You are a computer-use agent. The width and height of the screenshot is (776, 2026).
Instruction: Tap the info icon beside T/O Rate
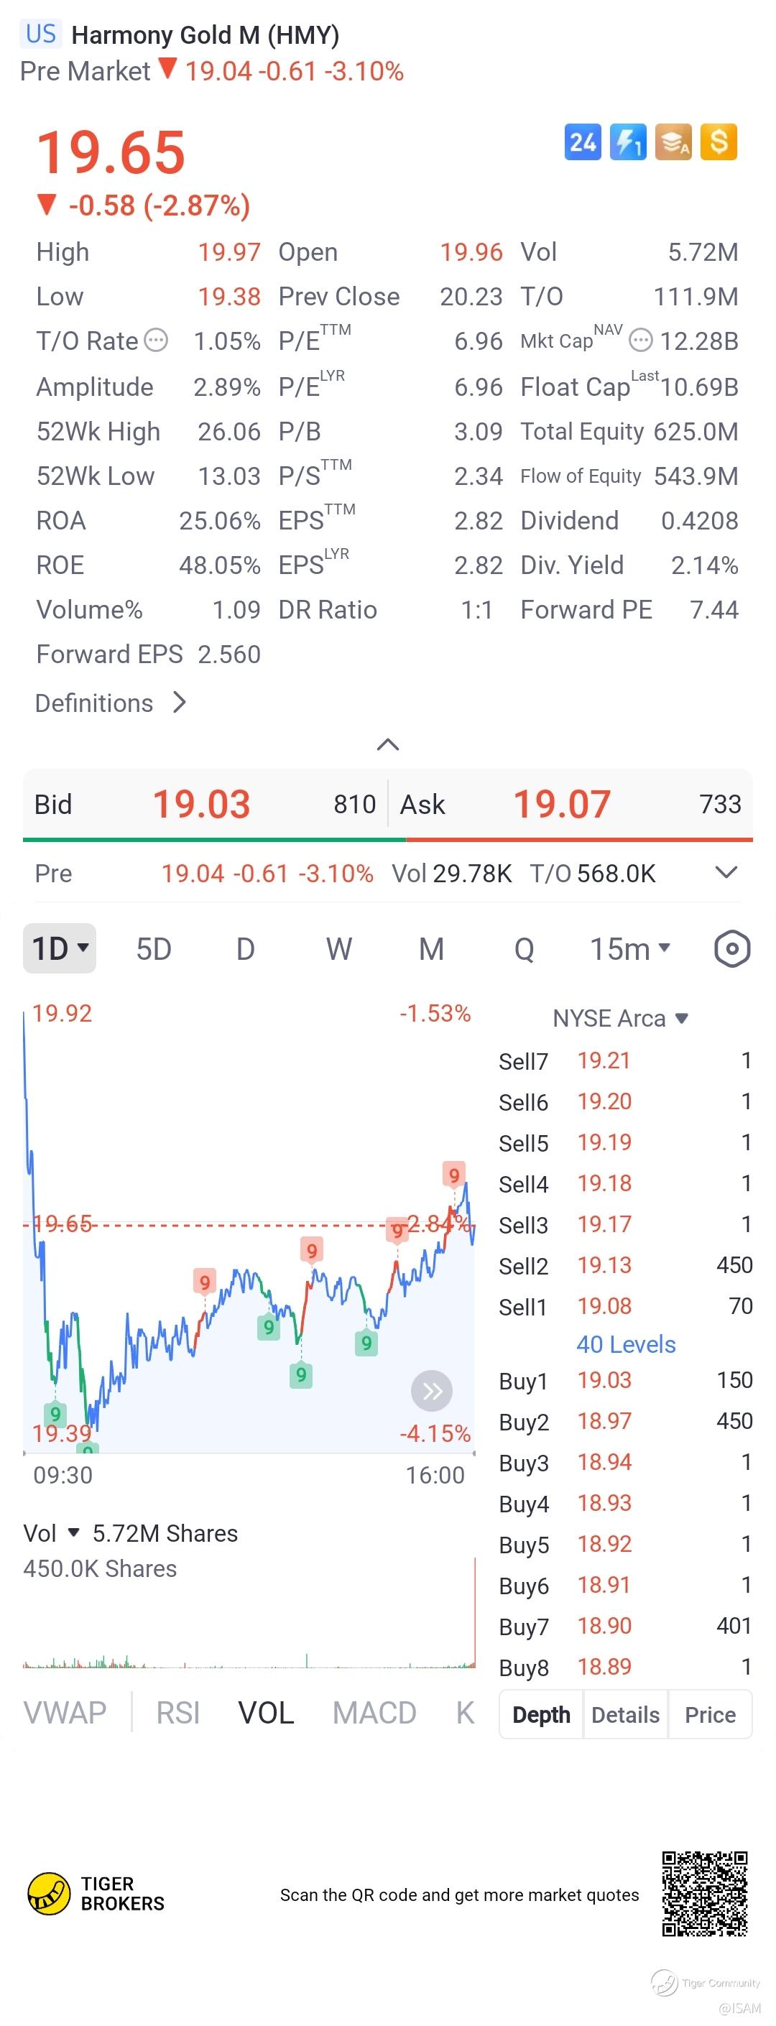pyautogui.click(x=157, y=341)
